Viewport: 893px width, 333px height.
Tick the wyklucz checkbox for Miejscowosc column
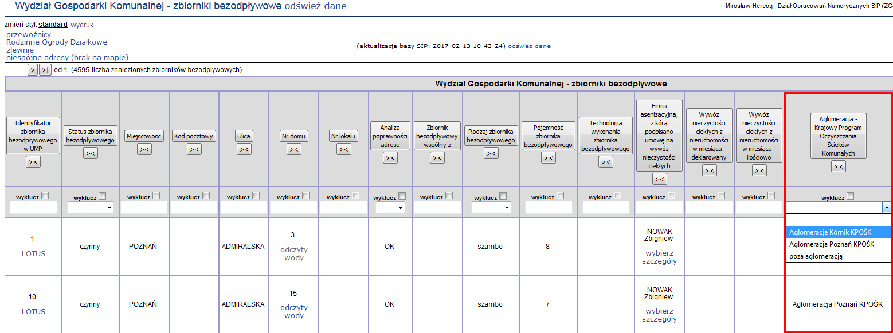pos(157,196)
